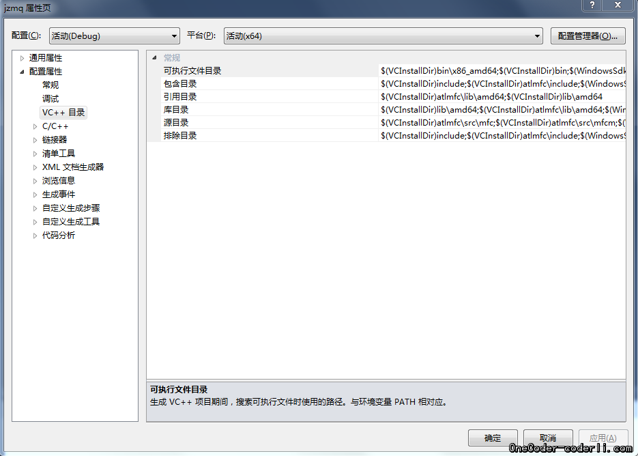Image resolution: width=638 pixels, height=456 pixels.
Task: Expand the 通用属性 tree node arrow
Action: tap(22, 58)
